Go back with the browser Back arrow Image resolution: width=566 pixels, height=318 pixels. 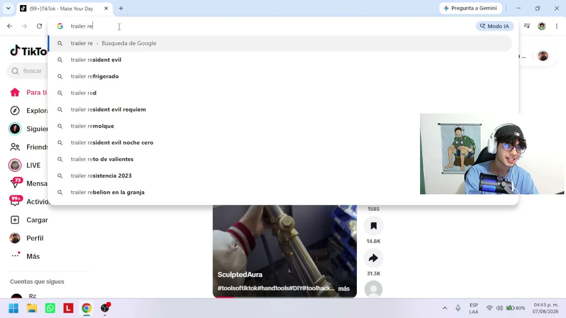point(9,26)
